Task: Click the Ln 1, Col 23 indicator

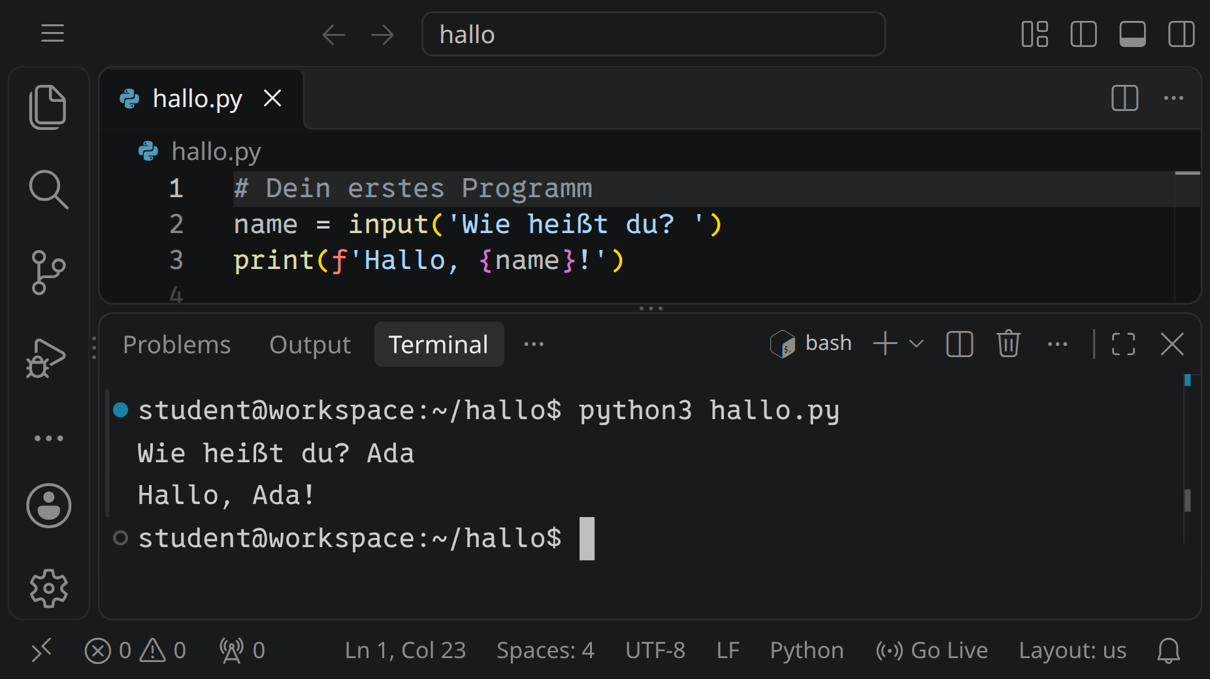Action: point(406,650)
